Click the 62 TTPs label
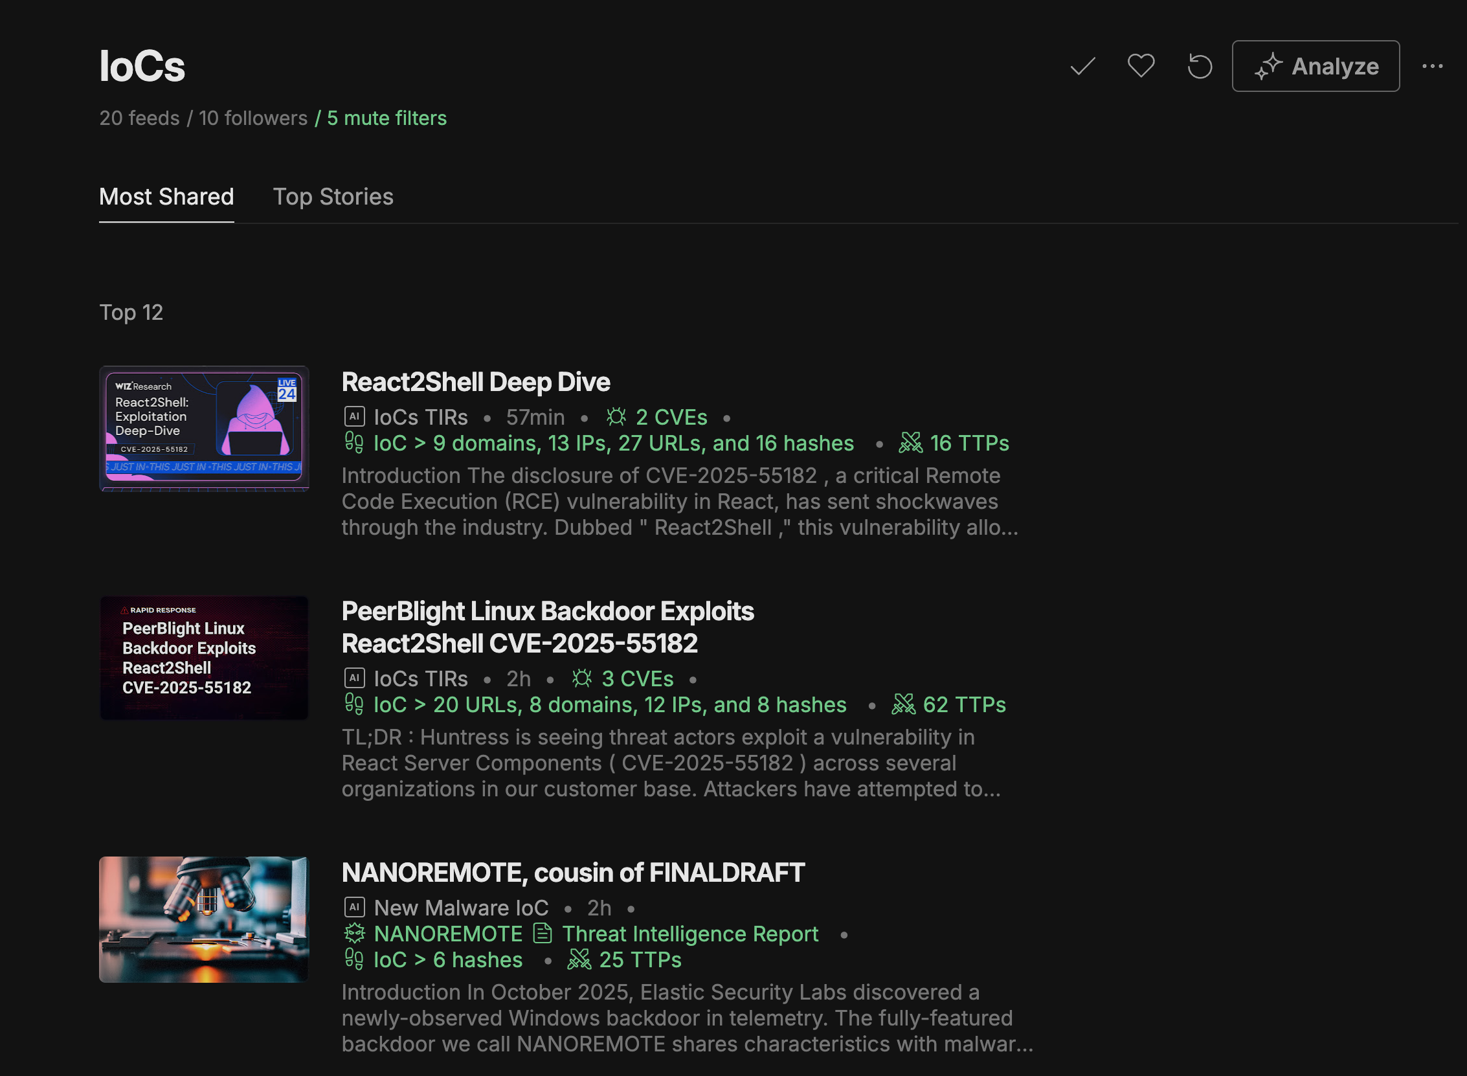Screen dimensions: 1467x1076 click(964, 705)
